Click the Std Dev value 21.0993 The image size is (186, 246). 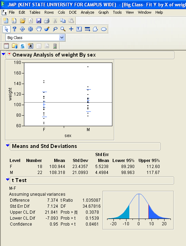coord(80,173)
